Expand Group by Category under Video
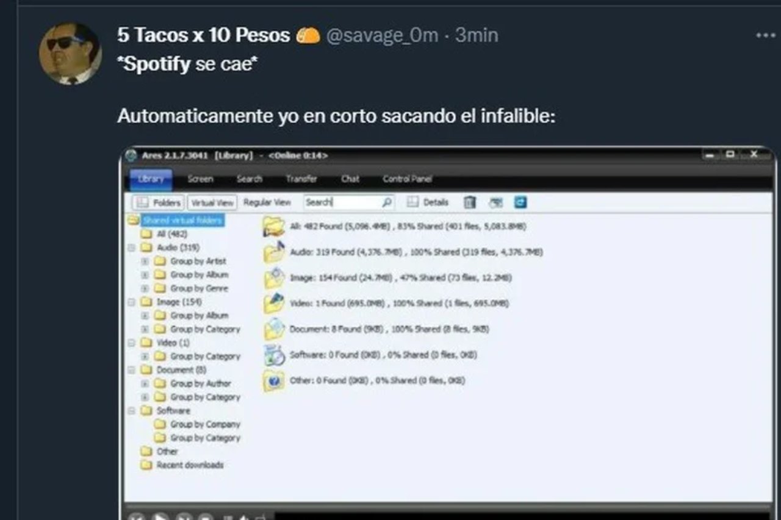This screenshot has width=781, height=520. tap(145, 356)
